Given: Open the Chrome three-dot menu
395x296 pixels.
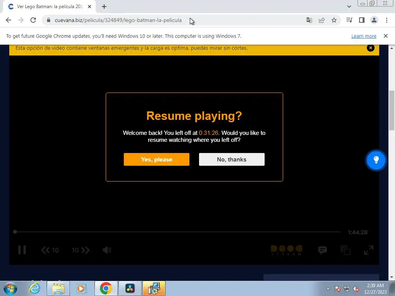Looking at the screenshot, I should [x=387, y=20].
